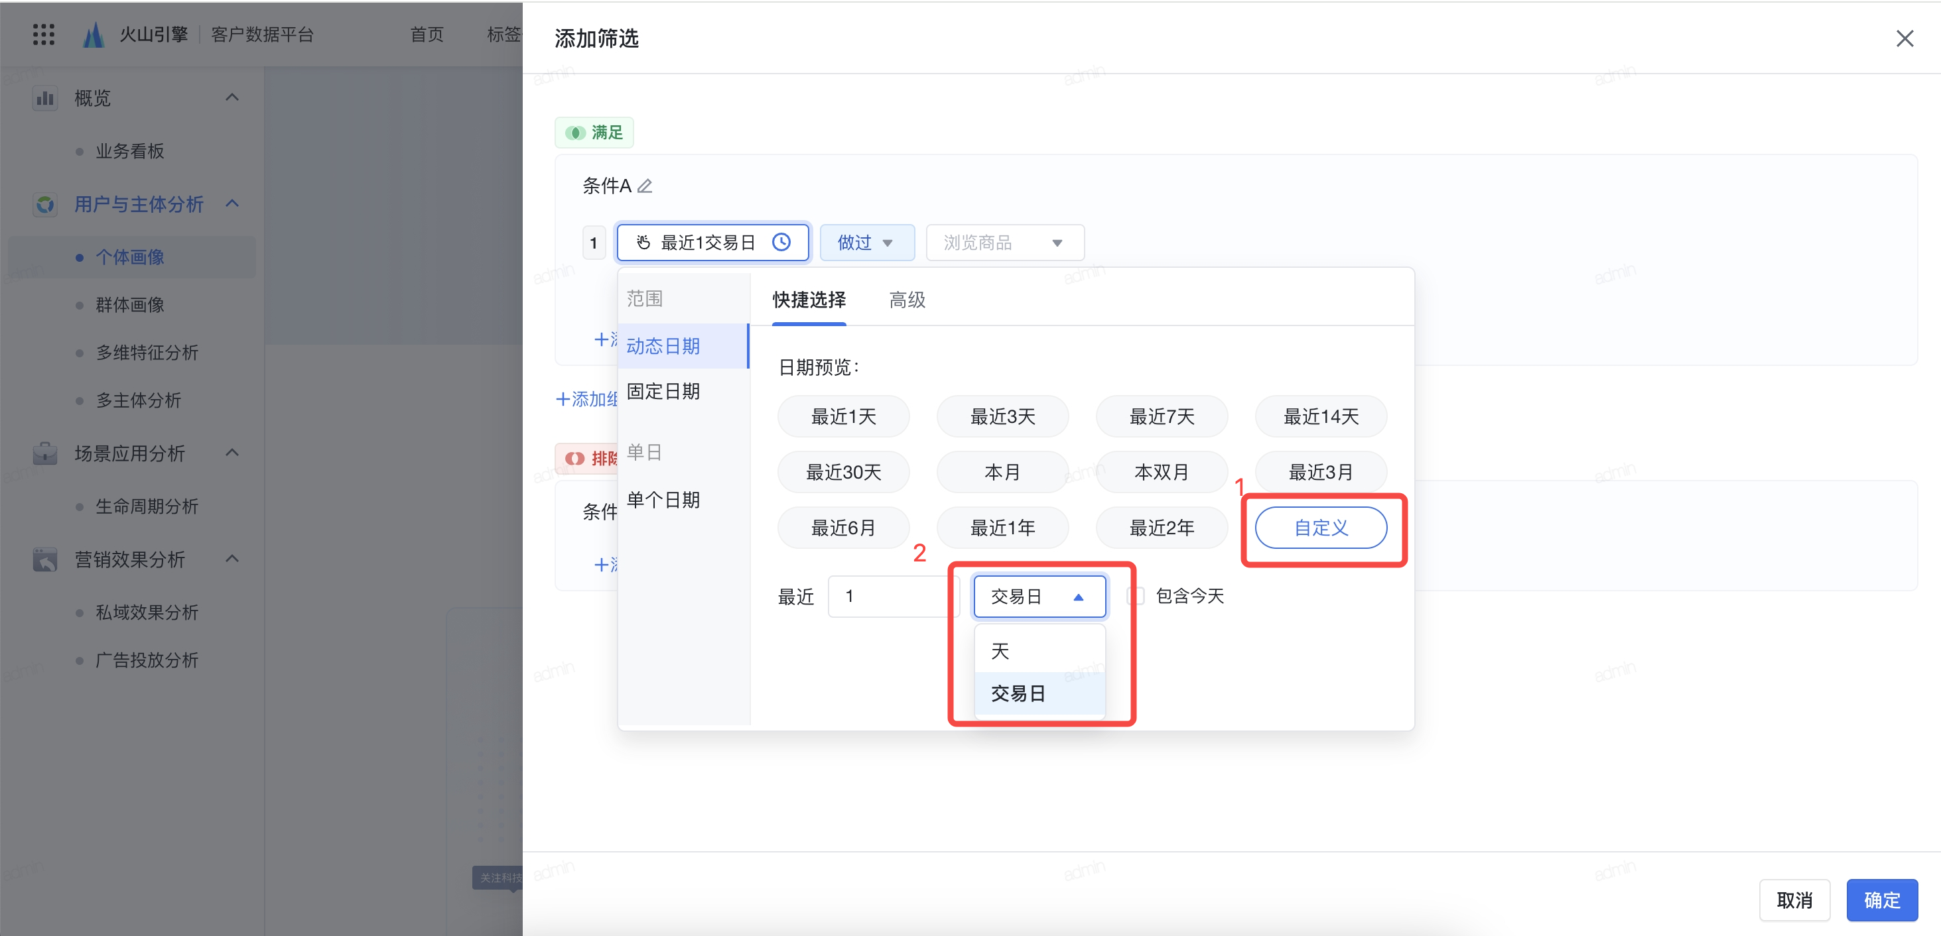Open 首页 in top navigation
1941x936 pixels.
[x=427, y=34]
